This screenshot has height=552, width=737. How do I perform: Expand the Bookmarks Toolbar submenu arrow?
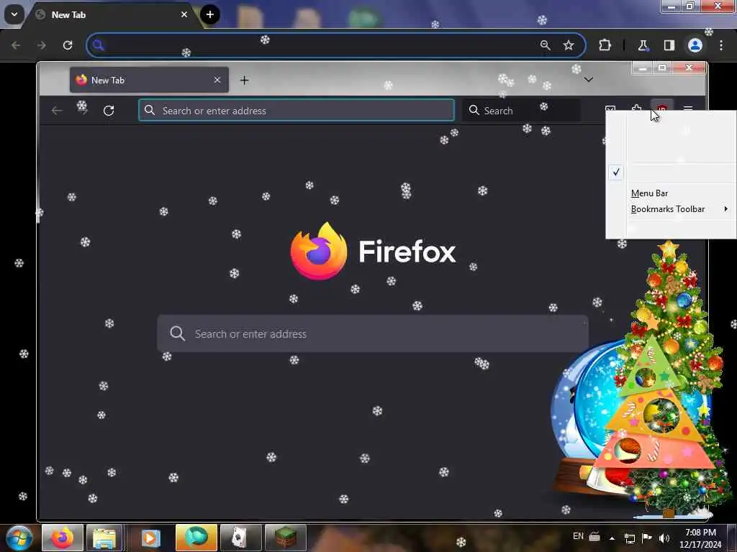tap(726, 209)
